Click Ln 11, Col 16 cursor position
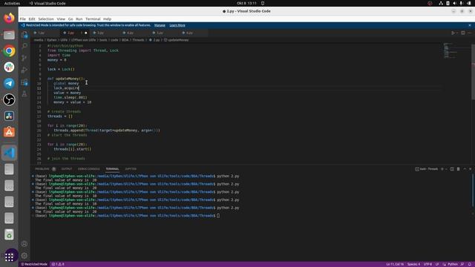Screen dimensions: 475x267 point(395,264)
